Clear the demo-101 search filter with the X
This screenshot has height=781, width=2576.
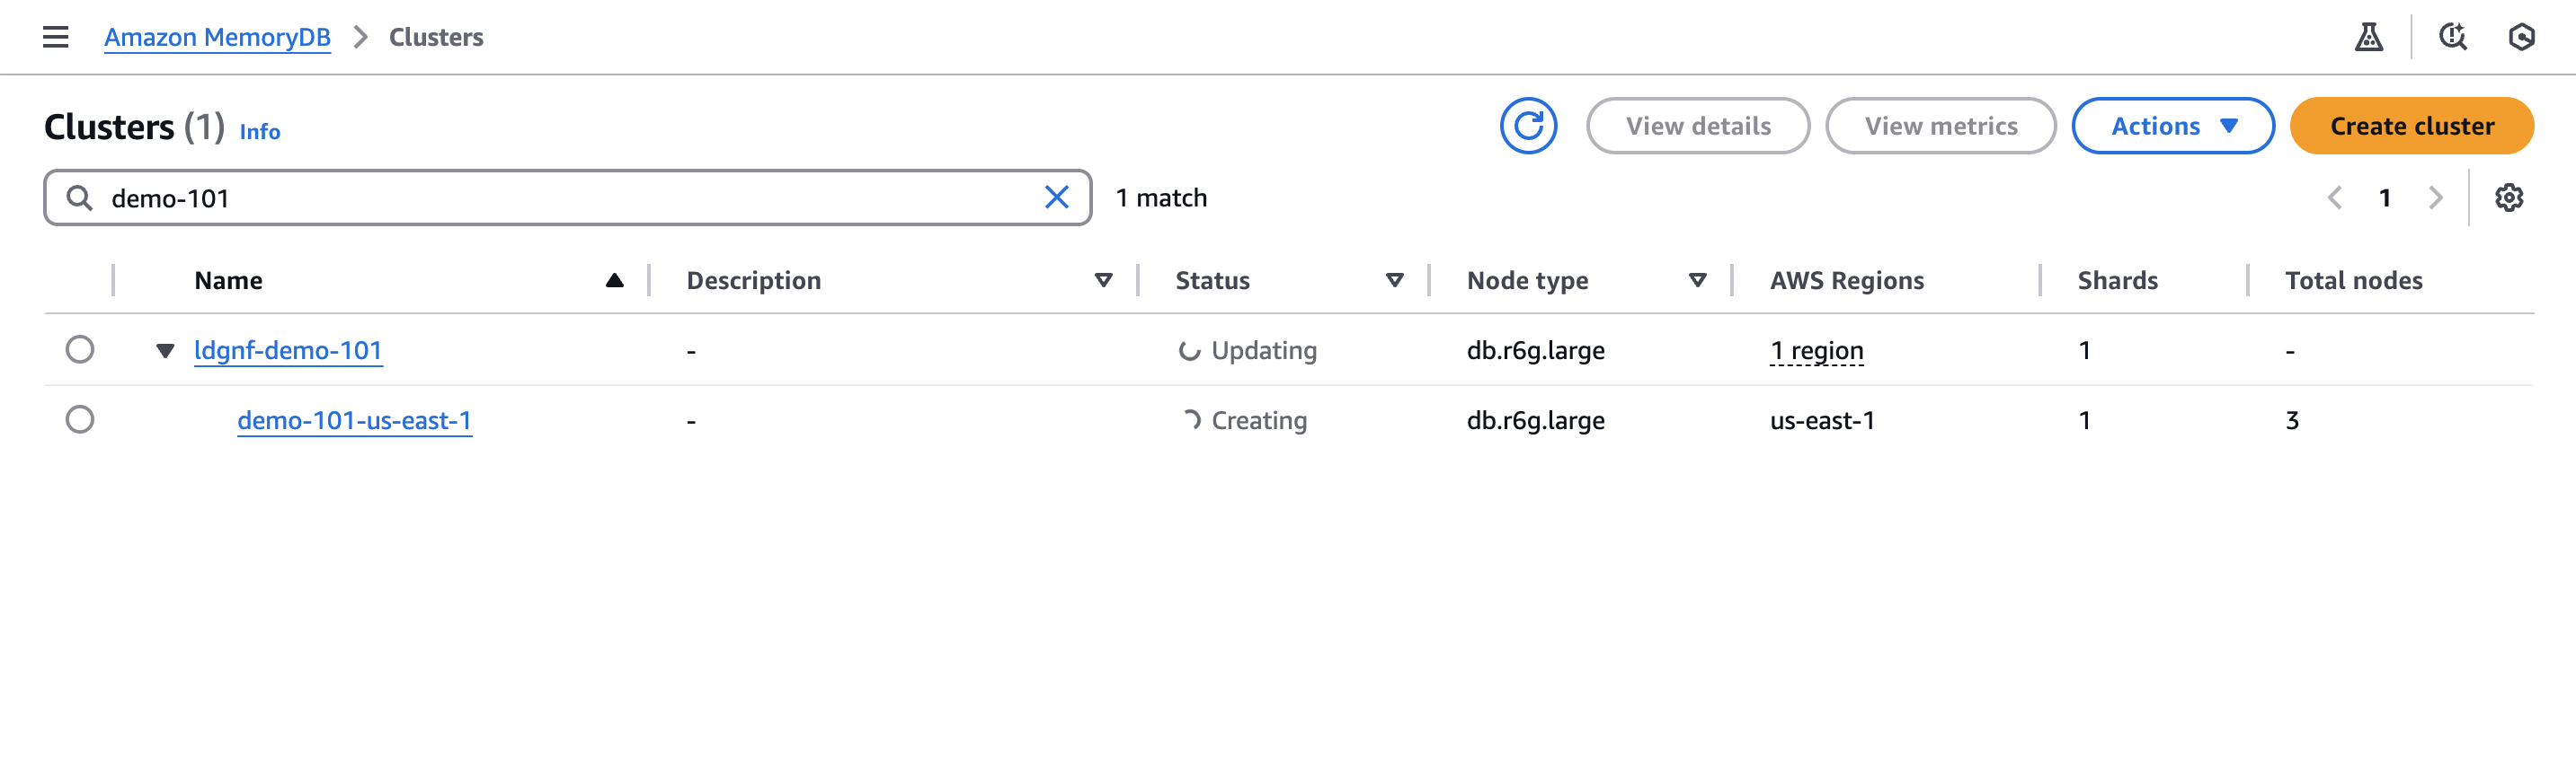point(1057,197)
